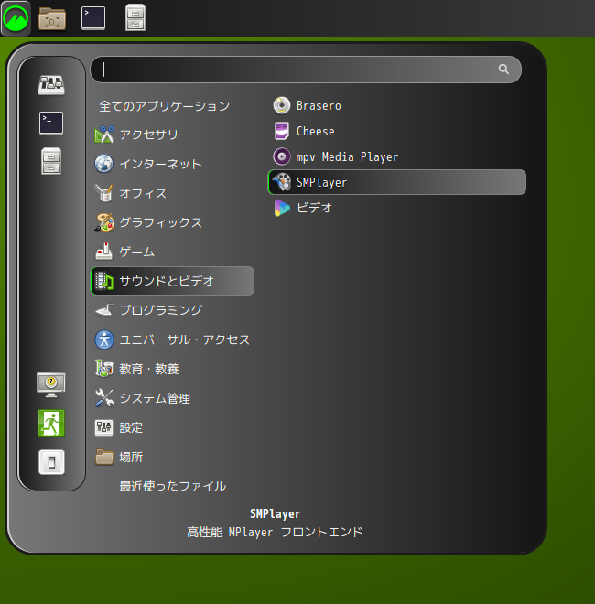
Task: Open the file cabinet launcher in top panel
Action: [x=135, y=17]
